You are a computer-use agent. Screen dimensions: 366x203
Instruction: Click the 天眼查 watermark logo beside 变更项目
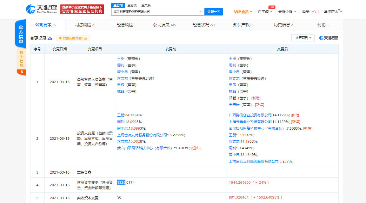click(x=329, y=38)
